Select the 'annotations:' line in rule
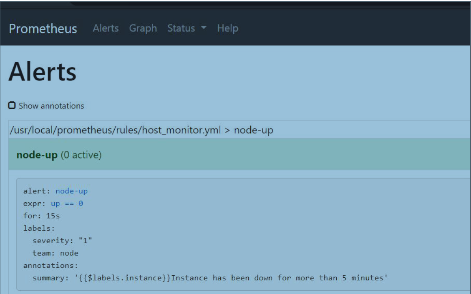471x294 pixels. click(x=50, y=266)
